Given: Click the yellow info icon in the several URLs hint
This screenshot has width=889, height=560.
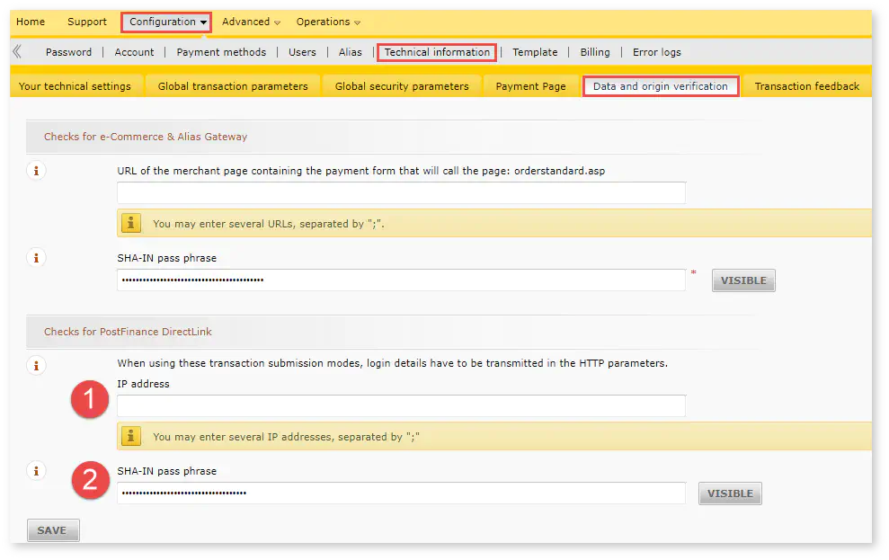Looking at the screenshot, I should [131, 223].
